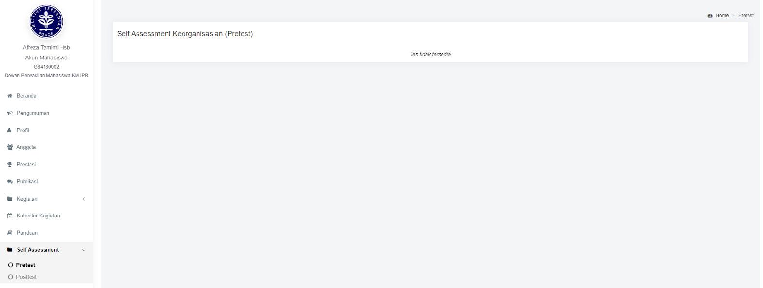Screen dimensions: 763x288
Task: Click the Kegiatan folder icon
Action: (x=10, y=199)
